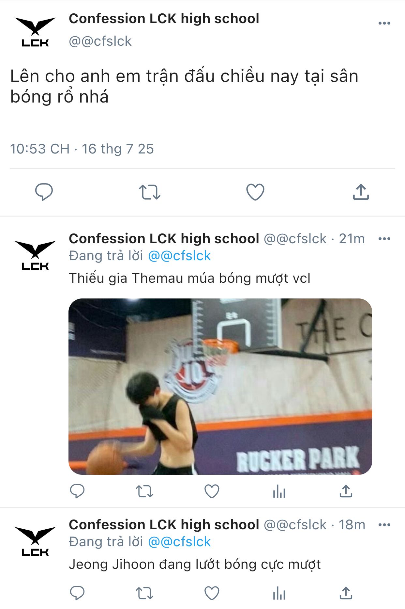Open more options on the 18m reply

click(x=384, y=525)
